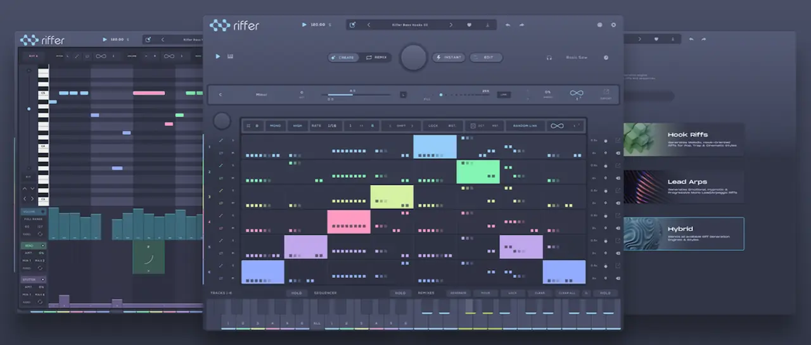Click the redo arrow in the front window header
This screenshot has height=345, width=811.
click(521, 25)
